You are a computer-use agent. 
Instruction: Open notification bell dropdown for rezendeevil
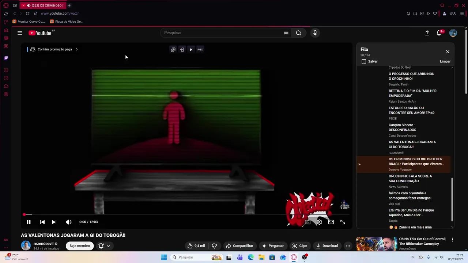pyautogui.click(x=104, y=246)
